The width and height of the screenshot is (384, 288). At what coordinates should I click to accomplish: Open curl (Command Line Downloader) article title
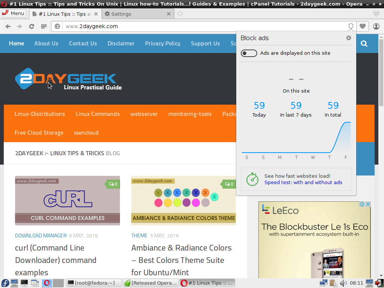(55, 260)
